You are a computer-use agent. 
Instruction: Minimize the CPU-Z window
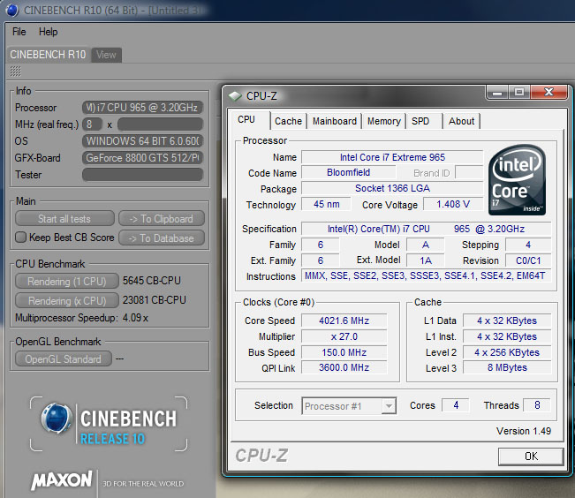point(497,93)
